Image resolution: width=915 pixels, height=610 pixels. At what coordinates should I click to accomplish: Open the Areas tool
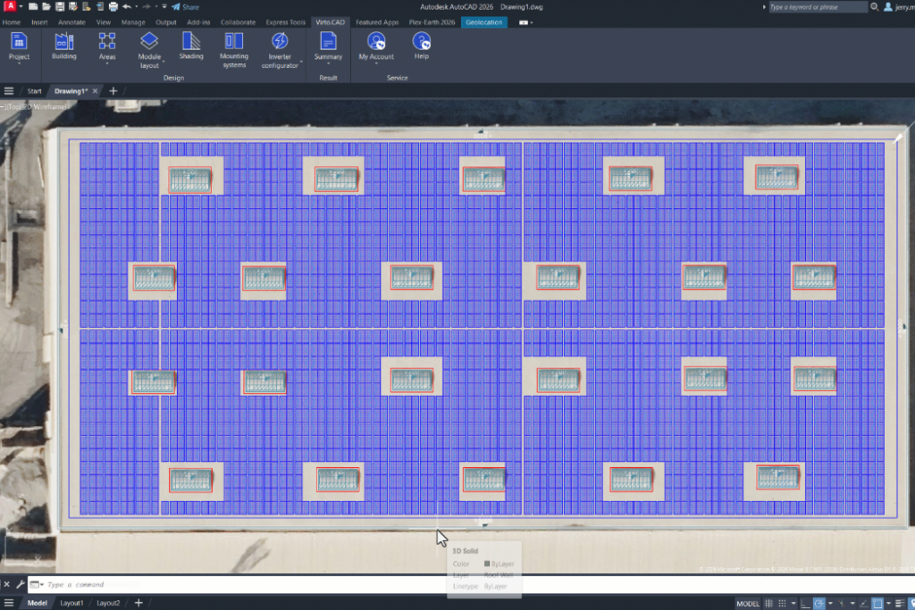pyautogui.click(x=107, y=47)
